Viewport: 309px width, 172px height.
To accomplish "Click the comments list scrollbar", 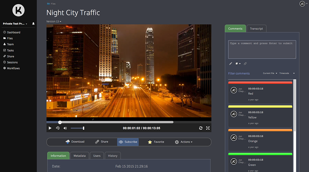I will tap(295, 106).
